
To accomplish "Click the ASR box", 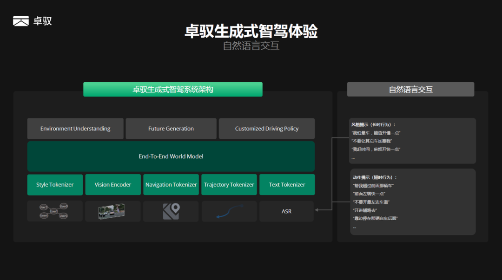I will coord(286,211).
